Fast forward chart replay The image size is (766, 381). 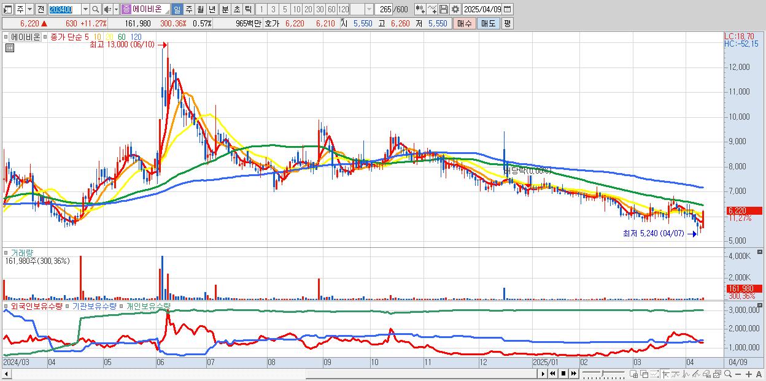tap(573, 374)
